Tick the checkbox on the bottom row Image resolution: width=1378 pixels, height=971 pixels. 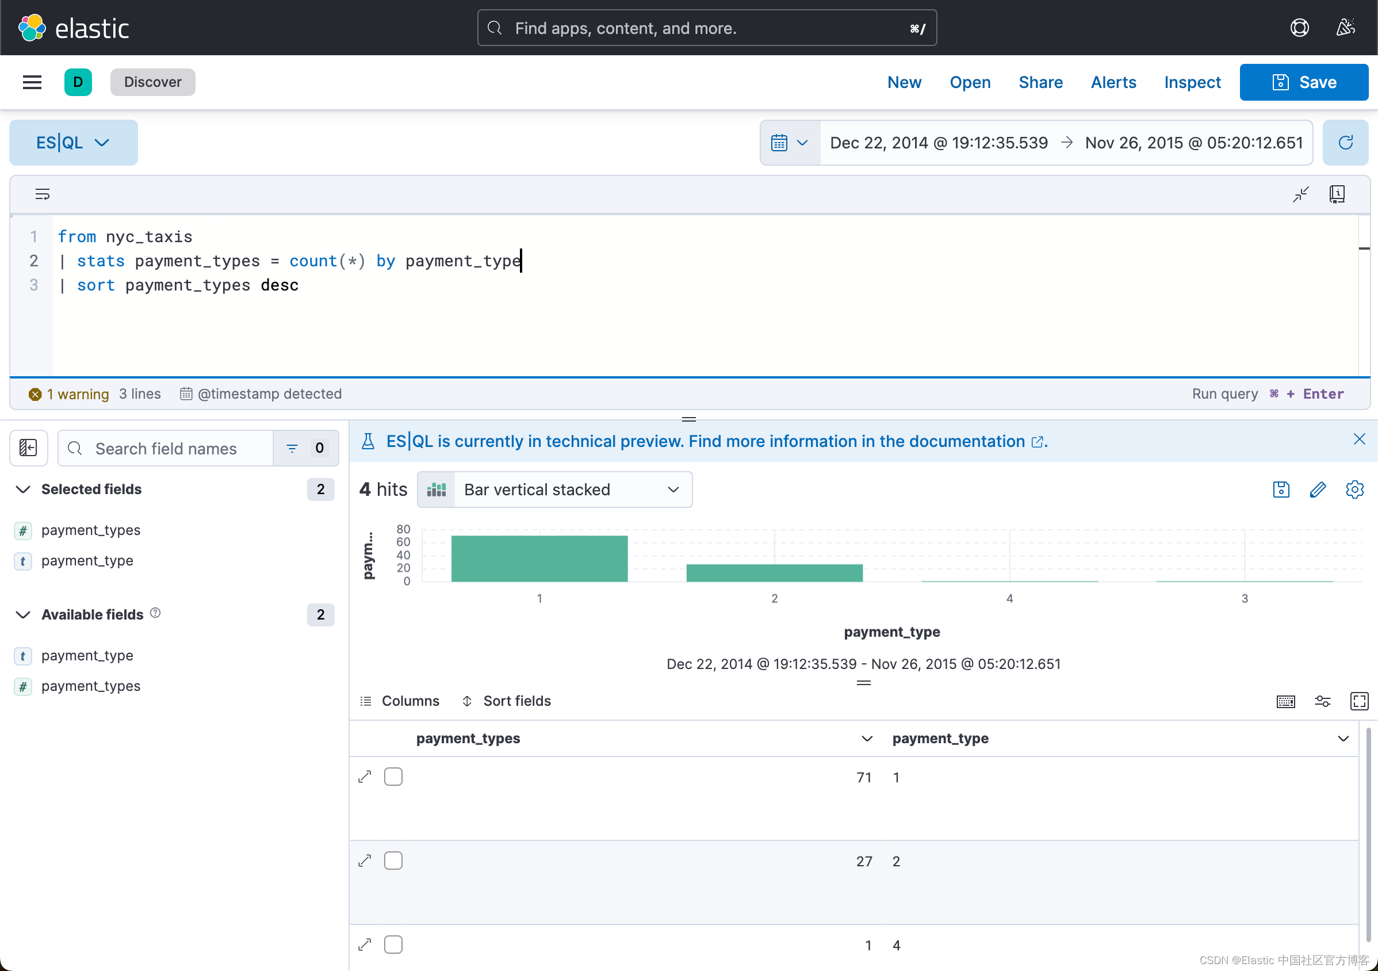pyautogui.click(x=393, y=944)
